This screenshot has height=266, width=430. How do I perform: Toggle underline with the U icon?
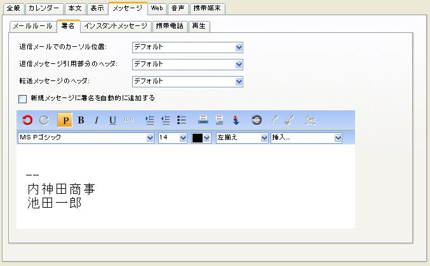112,120
